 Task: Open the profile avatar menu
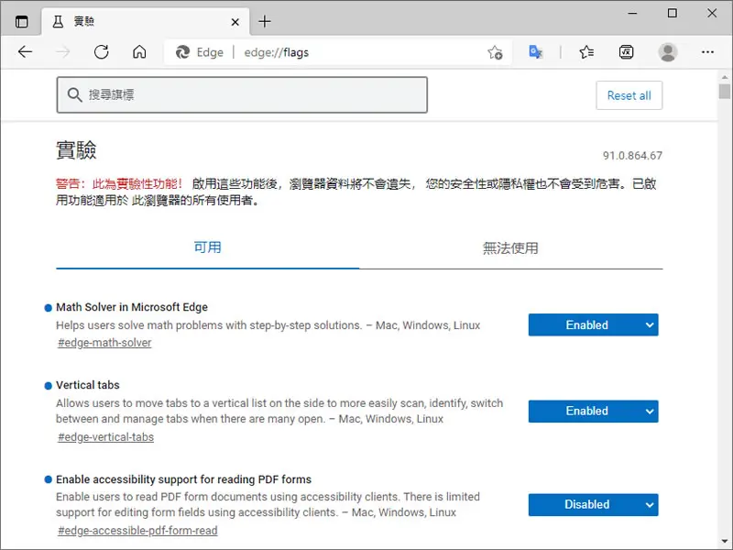pyautogui.click(x=668, y=52)
